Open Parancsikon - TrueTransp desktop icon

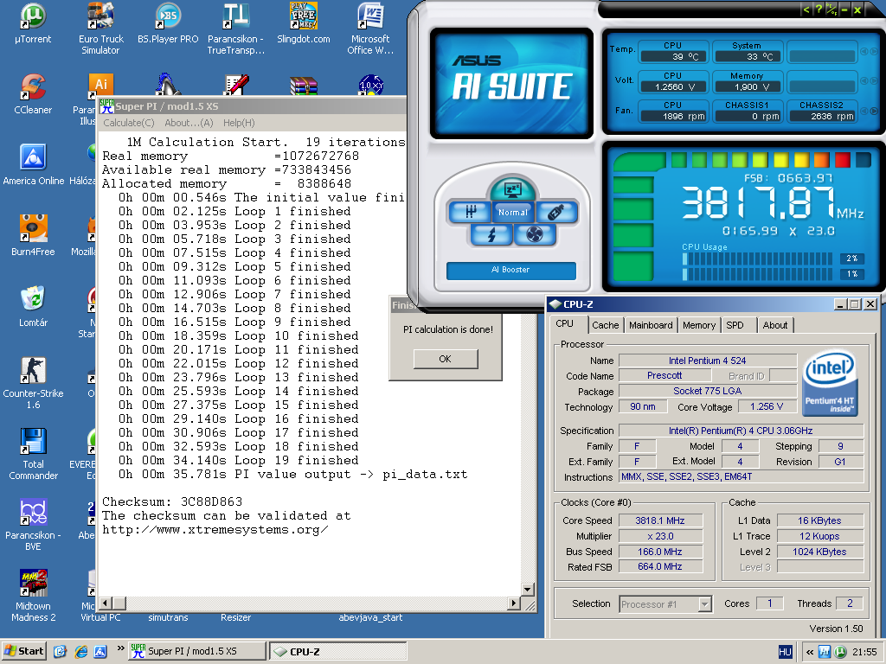point(235,29)
